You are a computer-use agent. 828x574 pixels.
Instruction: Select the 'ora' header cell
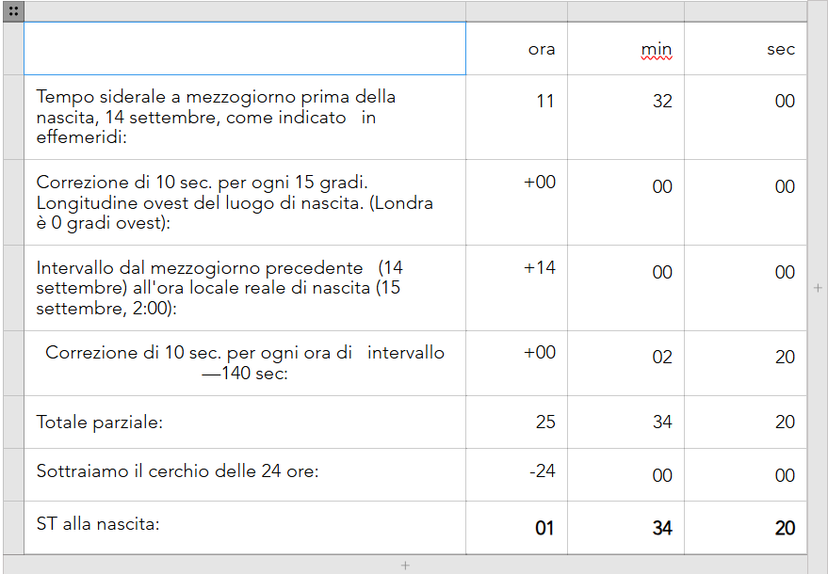point(516,49)
